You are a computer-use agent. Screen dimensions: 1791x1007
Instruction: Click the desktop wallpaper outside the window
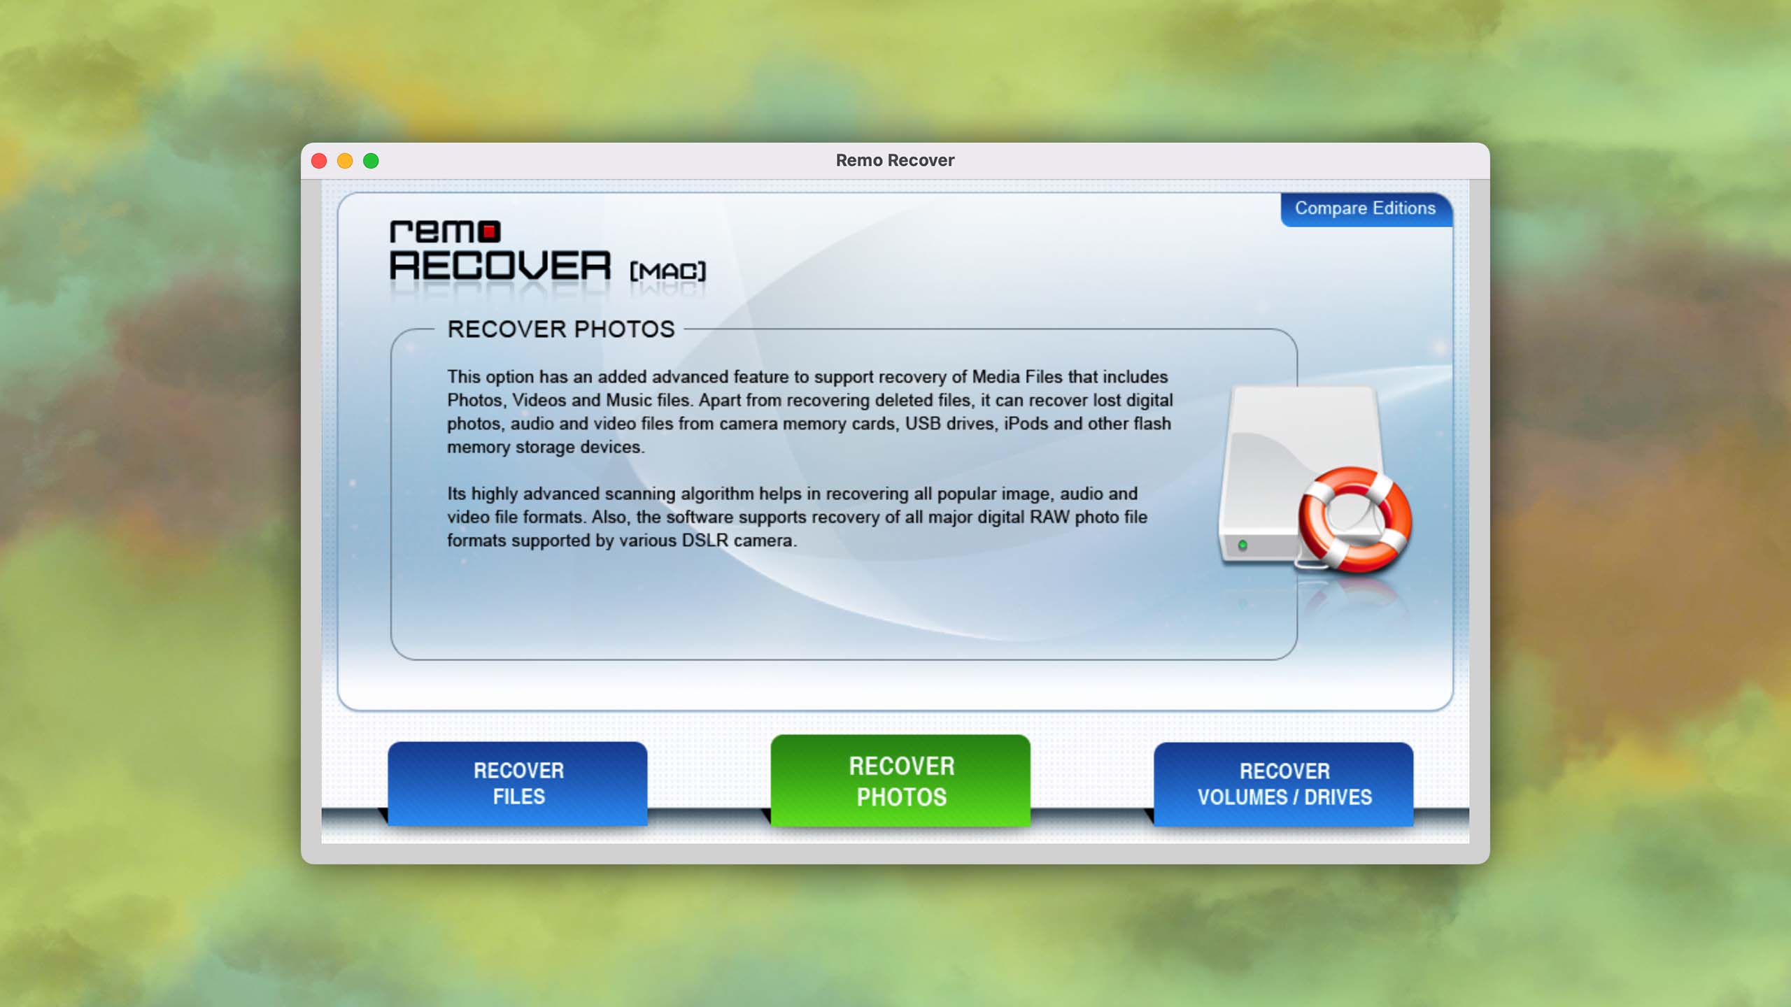(x=140, y=490)
